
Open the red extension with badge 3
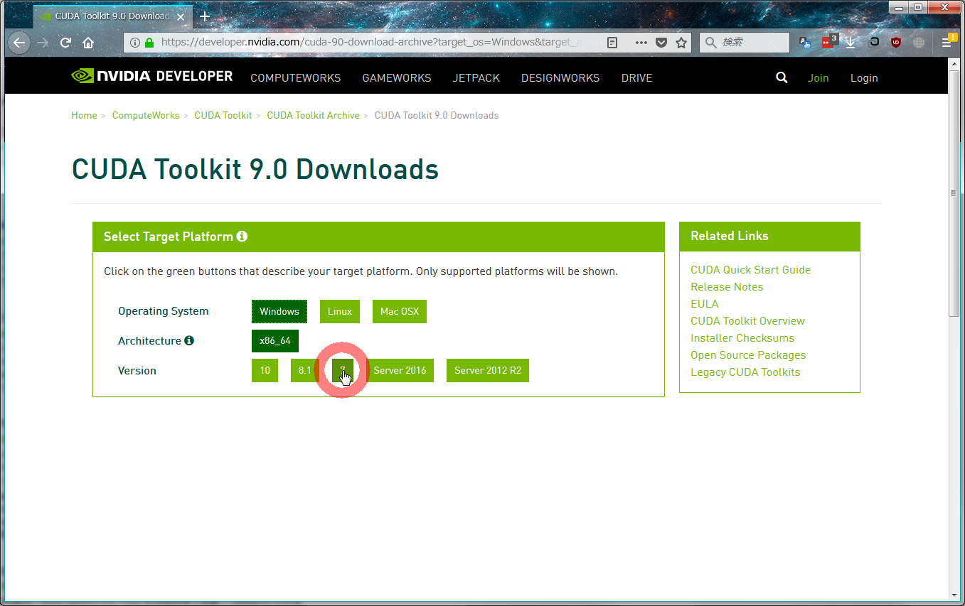click(828, 41)
